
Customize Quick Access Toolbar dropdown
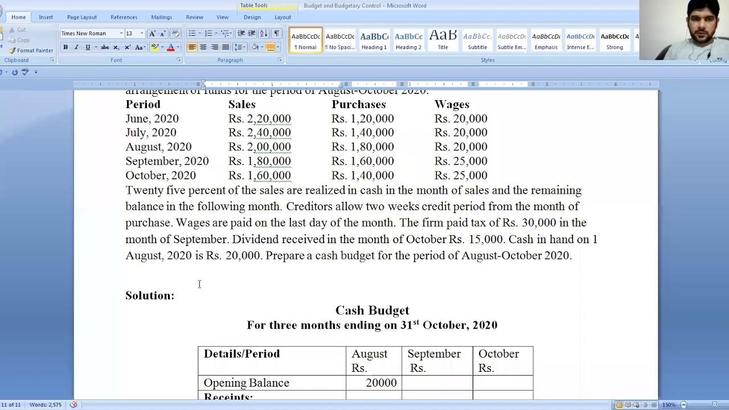(36, 72)
